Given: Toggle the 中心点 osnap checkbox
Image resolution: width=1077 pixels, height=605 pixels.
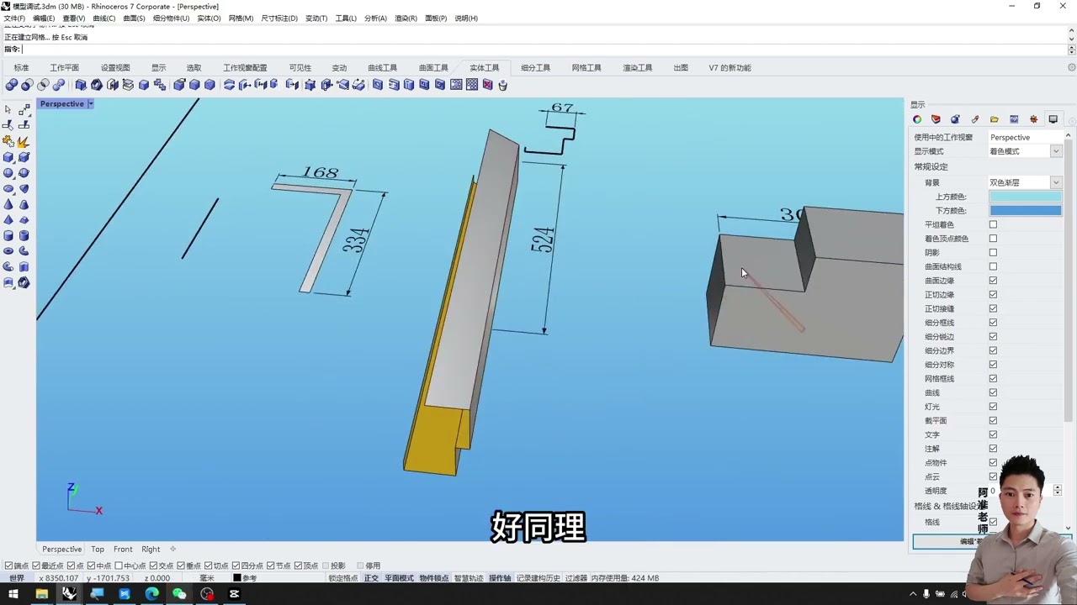Looking at the screenshot, I should point(119,566).
